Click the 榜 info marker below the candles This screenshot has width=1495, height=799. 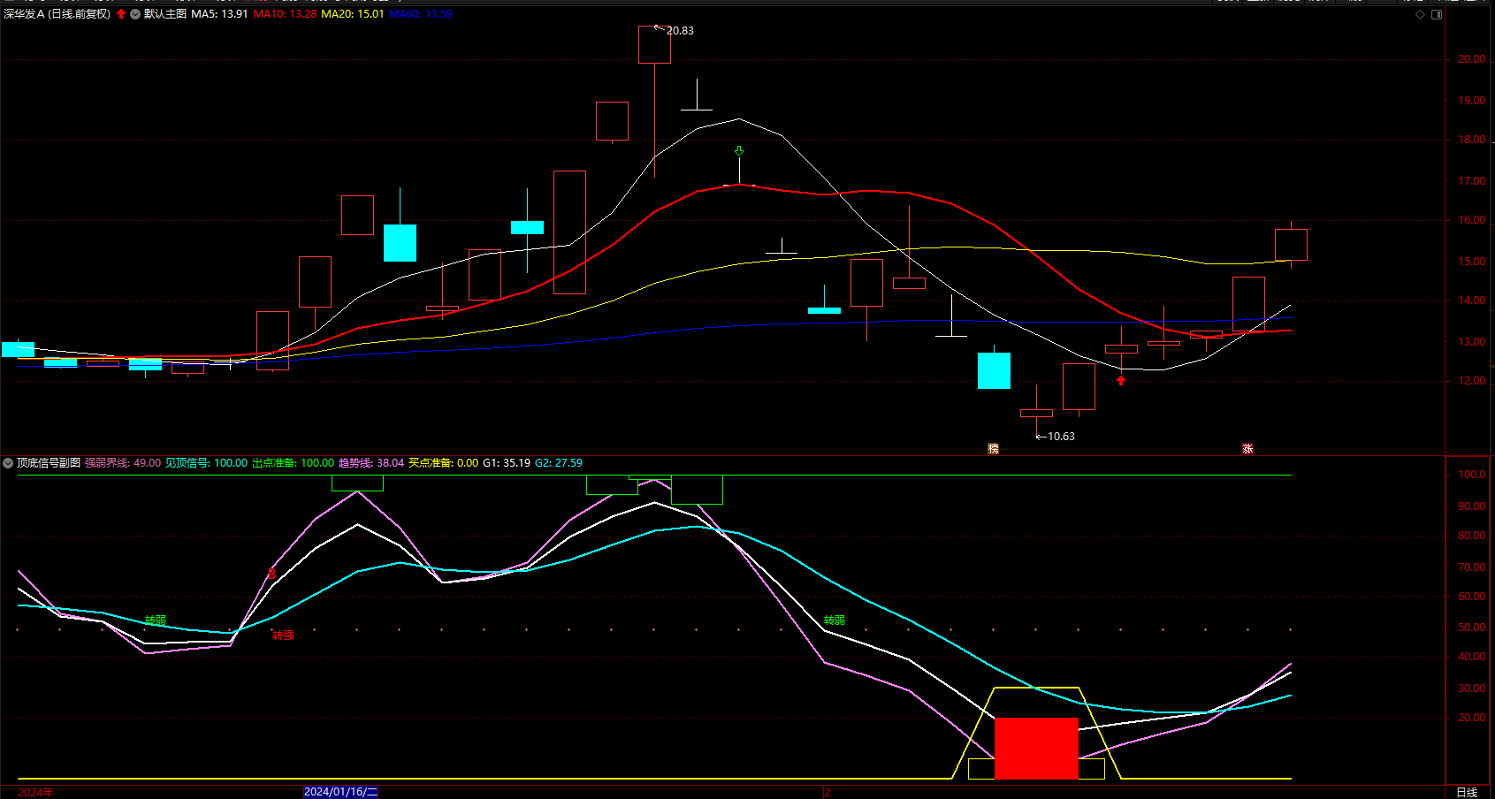pos(993,449)
